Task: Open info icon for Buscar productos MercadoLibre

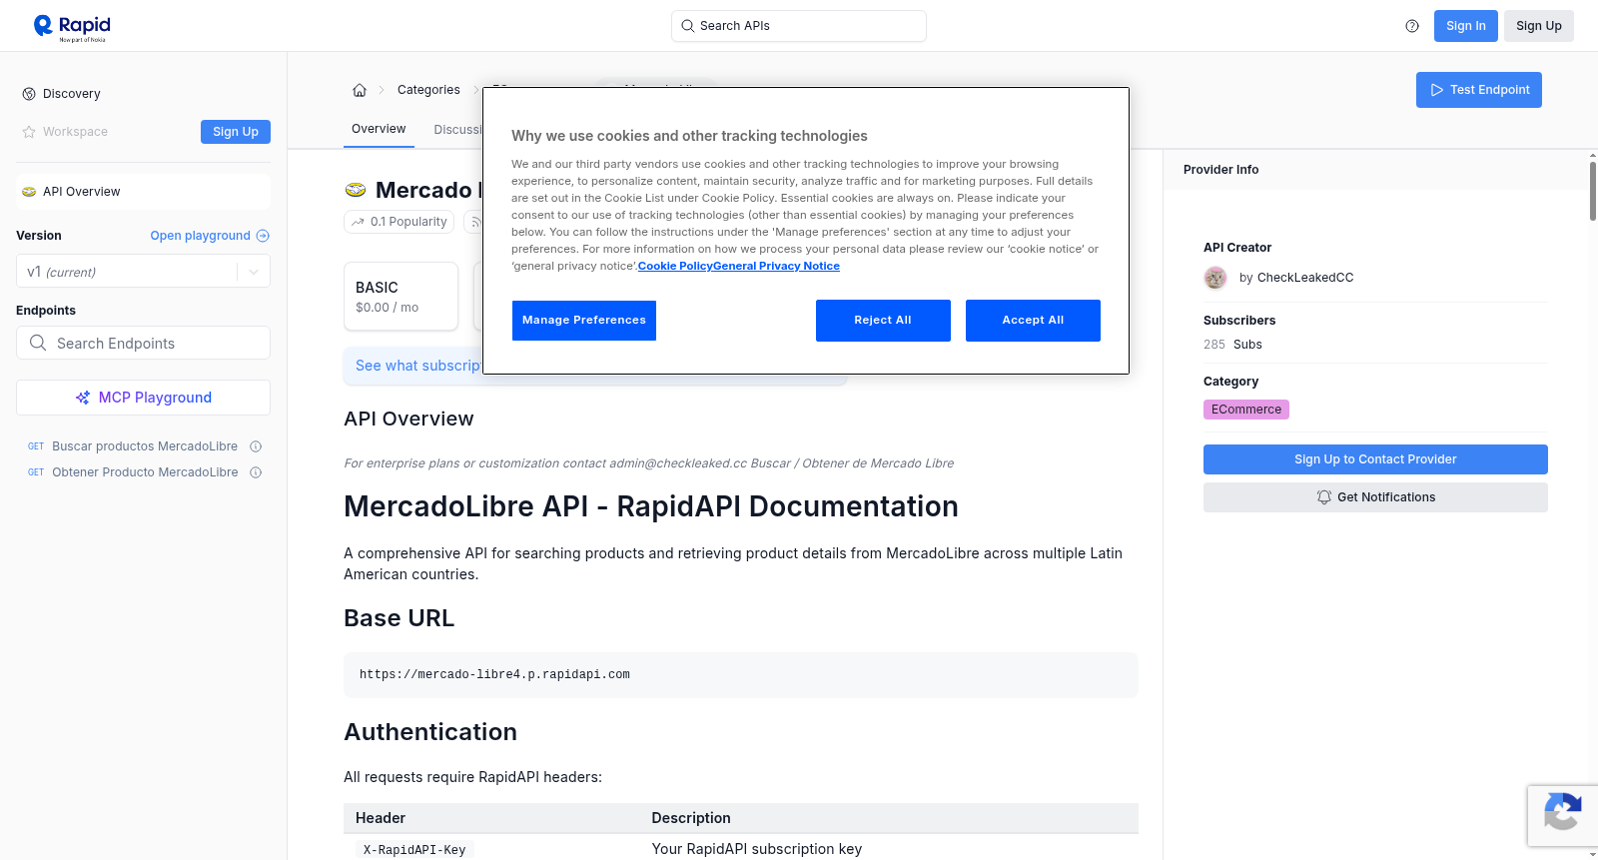Action: 256,446
